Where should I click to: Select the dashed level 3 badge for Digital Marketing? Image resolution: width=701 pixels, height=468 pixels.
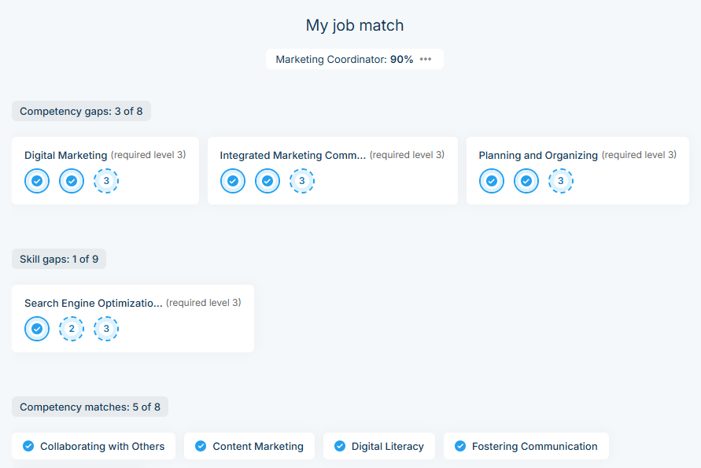pyautogui.click(x=106, y=181)
